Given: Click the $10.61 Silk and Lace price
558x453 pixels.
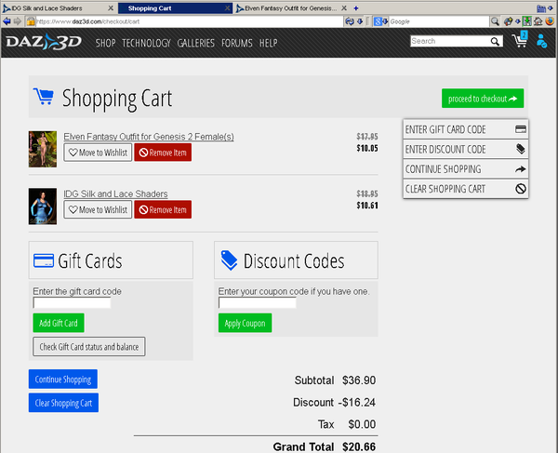Looking at the screenshot, I should pos(367,206).
